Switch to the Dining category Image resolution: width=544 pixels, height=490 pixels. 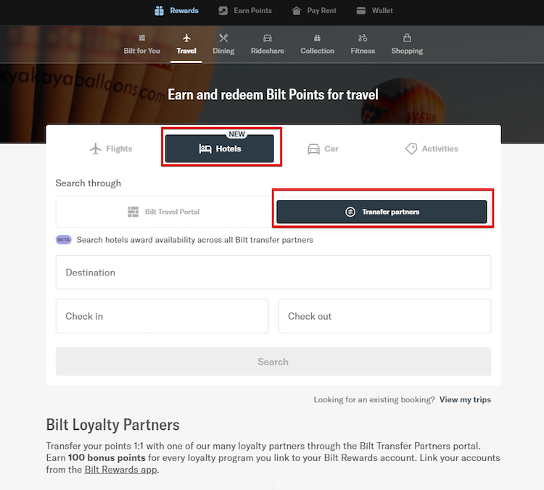coord(223,44)
